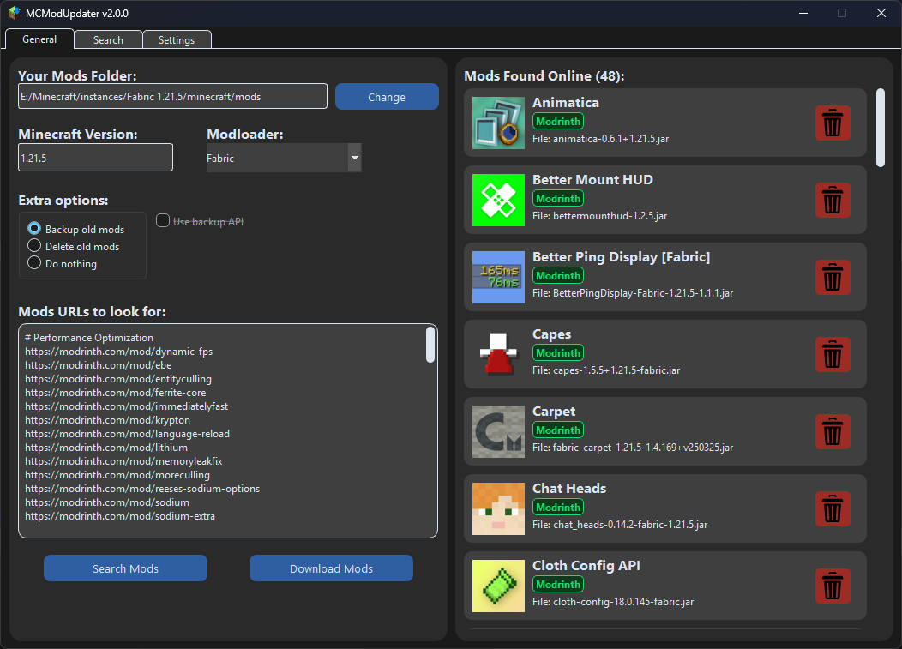Click the Chat Heads face thumbnail
Screen dimensions: 902x649
pos(498,508)
